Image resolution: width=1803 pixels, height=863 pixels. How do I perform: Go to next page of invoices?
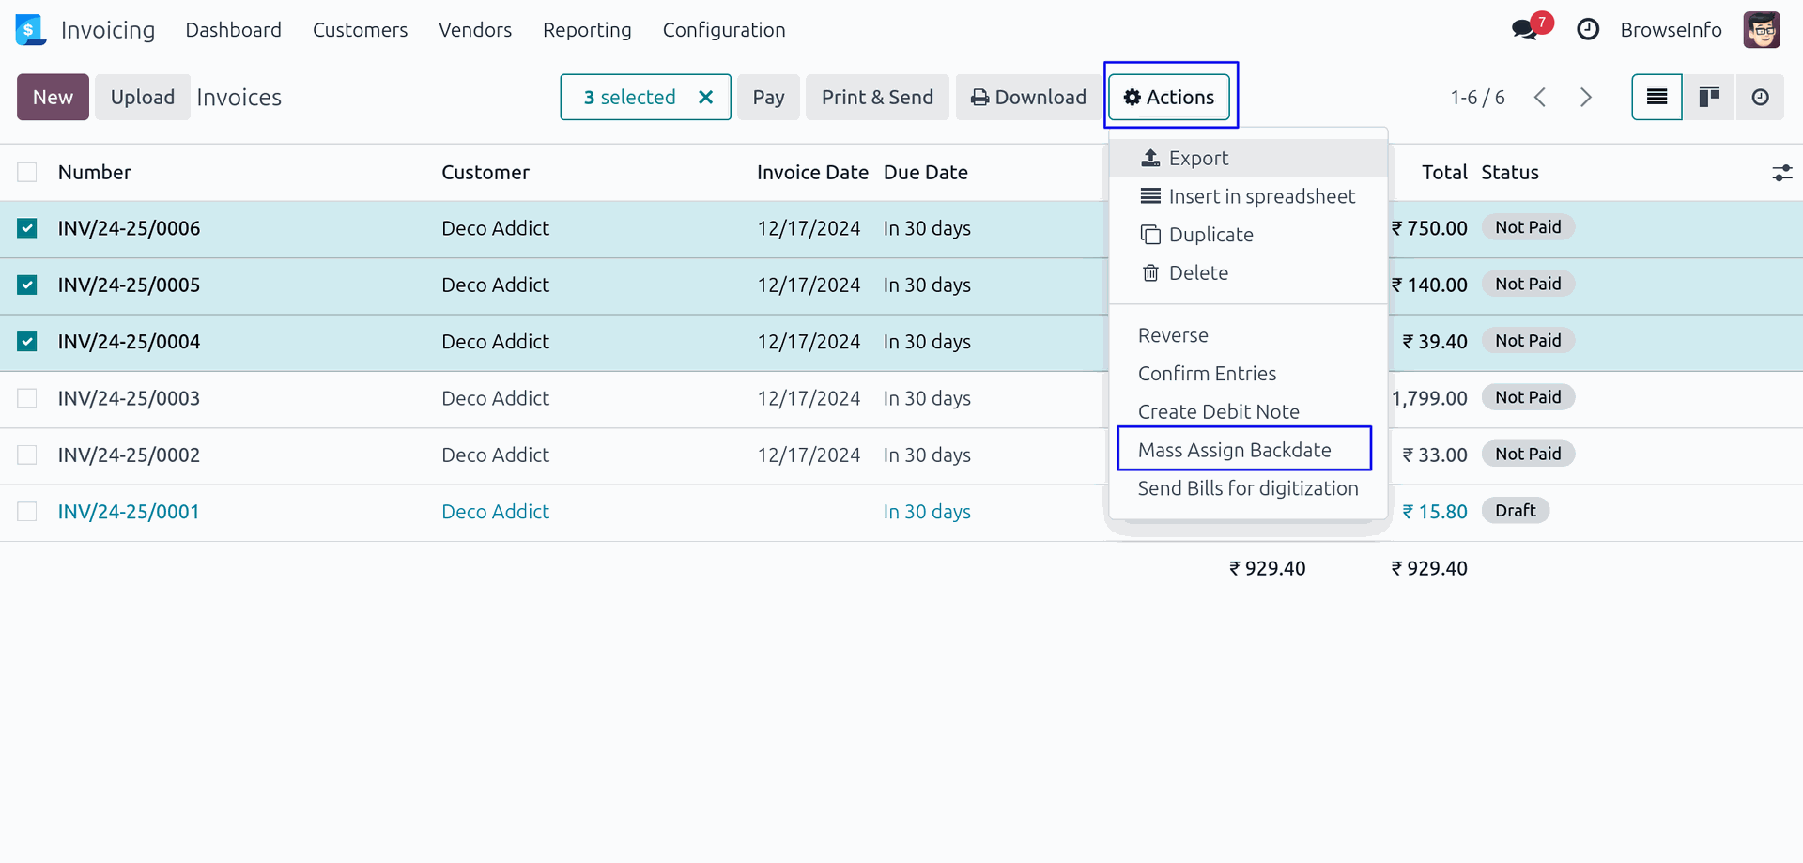tap(1585, 97)
